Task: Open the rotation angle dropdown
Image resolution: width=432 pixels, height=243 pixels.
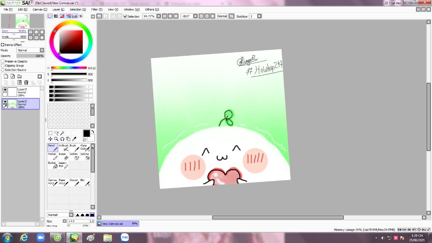Action: pos(195,16)
